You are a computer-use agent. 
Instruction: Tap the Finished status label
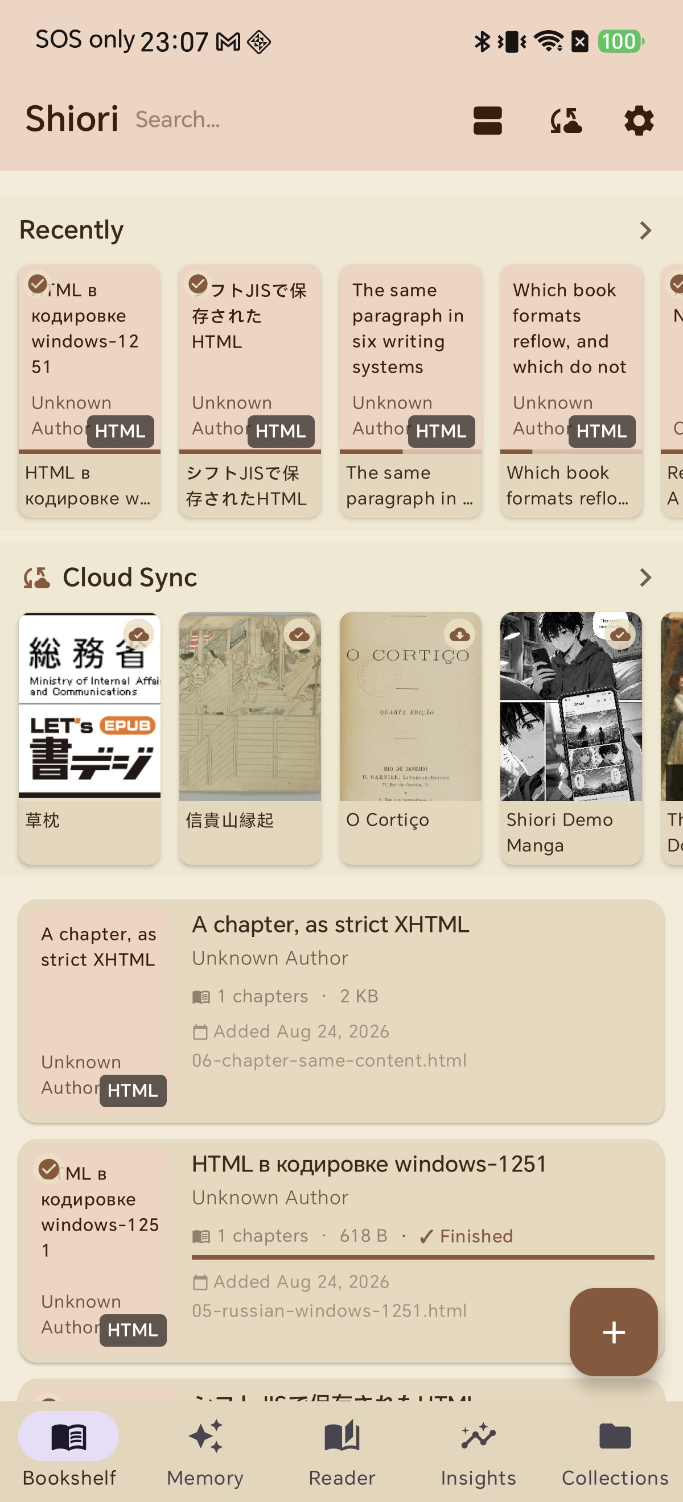466,1236
